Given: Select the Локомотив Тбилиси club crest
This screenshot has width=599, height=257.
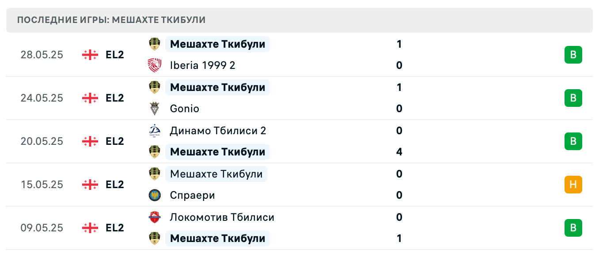Looking at the screenshot, I should (154, 217).
